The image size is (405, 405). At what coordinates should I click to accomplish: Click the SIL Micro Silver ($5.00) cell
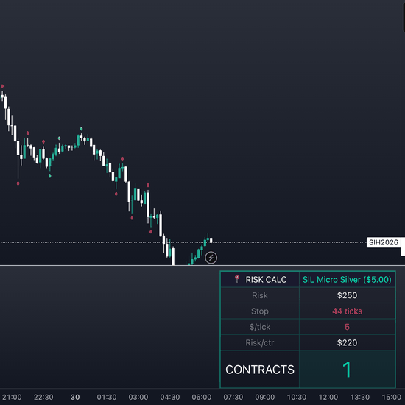coord(347,280)
